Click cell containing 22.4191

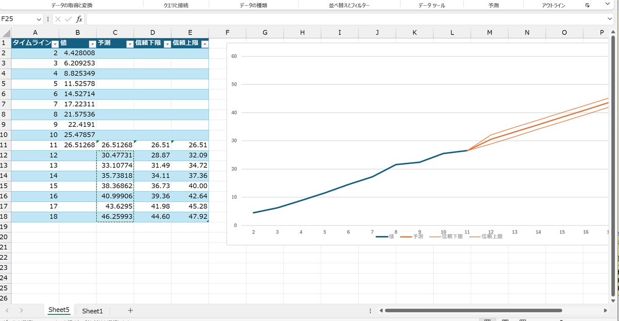tap(78, 124)
